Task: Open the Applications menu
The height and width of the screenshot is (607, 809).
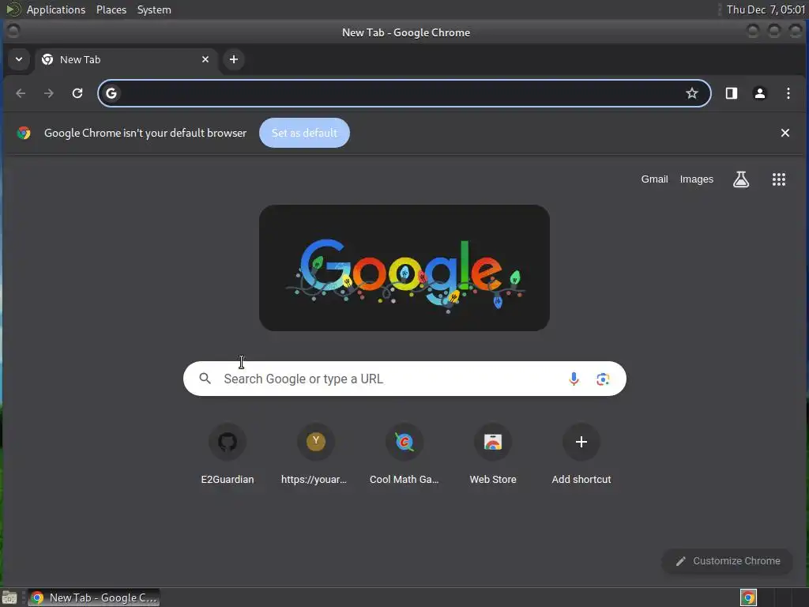Action: [x=56, y=9]
